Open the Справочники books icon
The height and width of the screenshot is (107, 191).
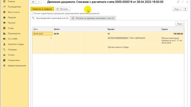[x=4, y=60]
